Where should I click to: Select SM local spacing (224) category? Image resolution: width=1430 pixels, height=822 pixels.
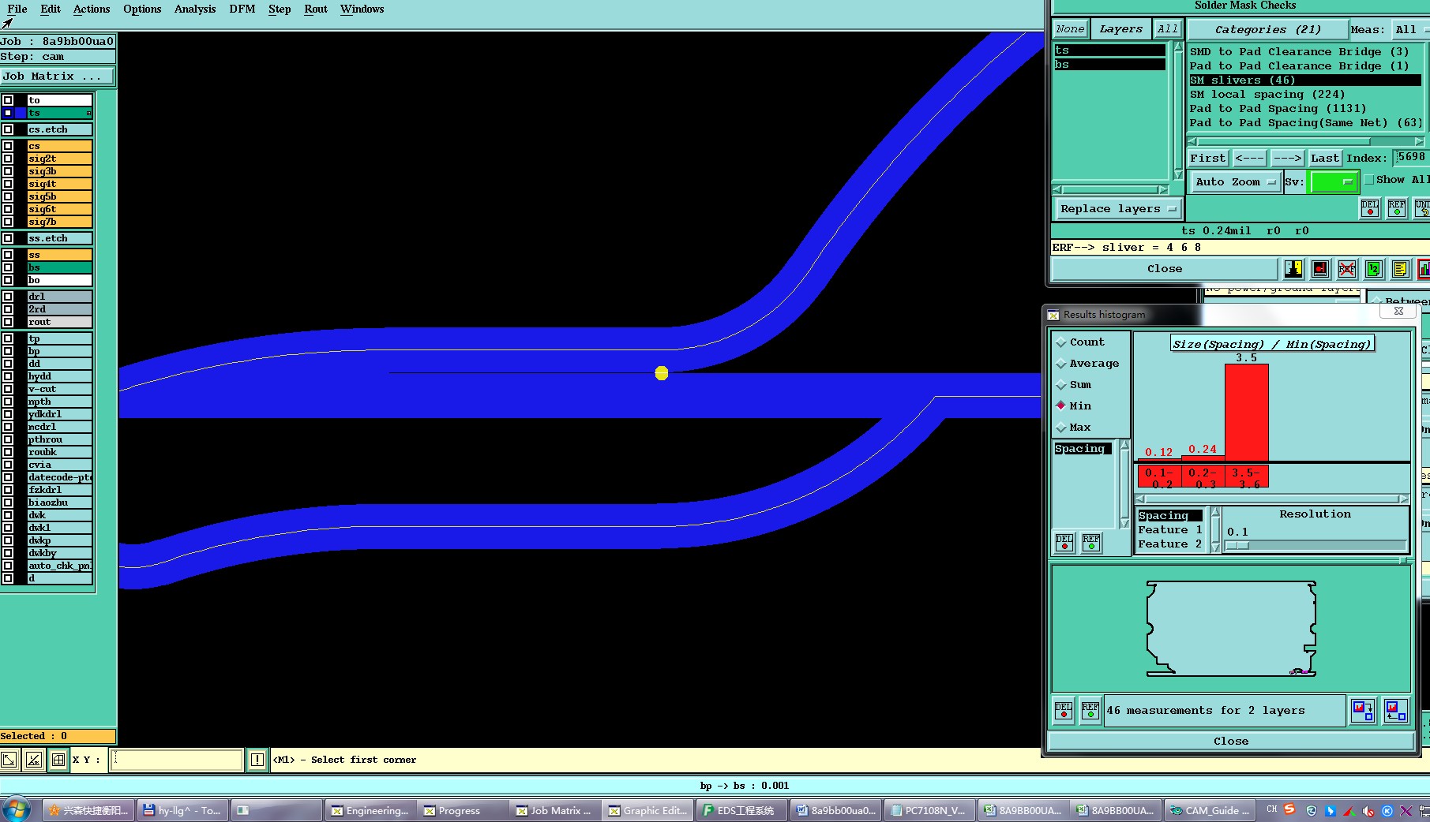click(x=1305, y=94)
